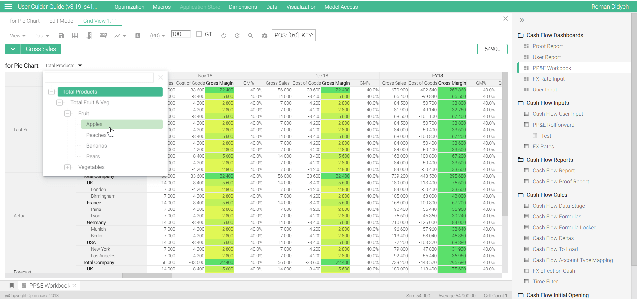The width and height of the screenshot is (637, 299).
Task: Click the bookmark icon in the bottom bar
Action: tap(12, 285)
